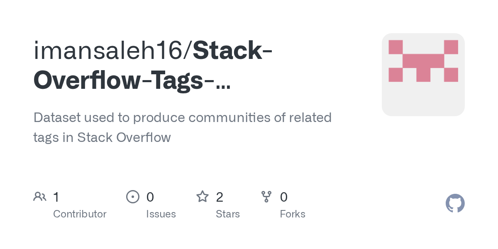Click the GitHub Octocat logo
This screenshot has height=249, width=498.
455,203
